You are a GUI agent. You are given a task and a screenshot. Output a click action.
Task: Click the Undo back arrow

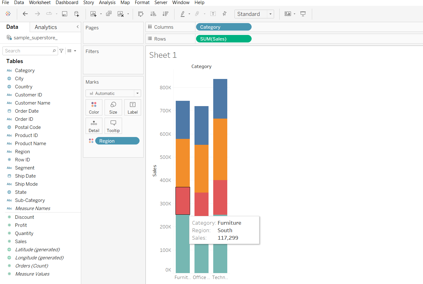click(25, 14)
